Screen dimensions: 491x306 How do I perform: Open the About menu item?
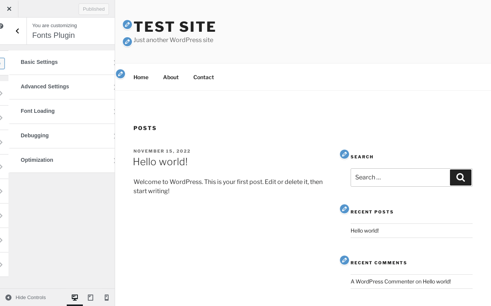pyautogui.click(x=171, y=77)
